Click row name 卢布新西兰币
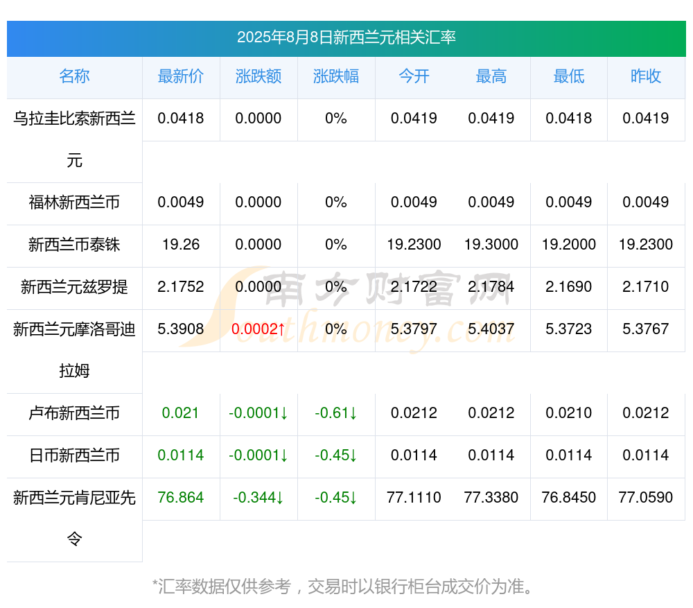 (x=74, y=413)
